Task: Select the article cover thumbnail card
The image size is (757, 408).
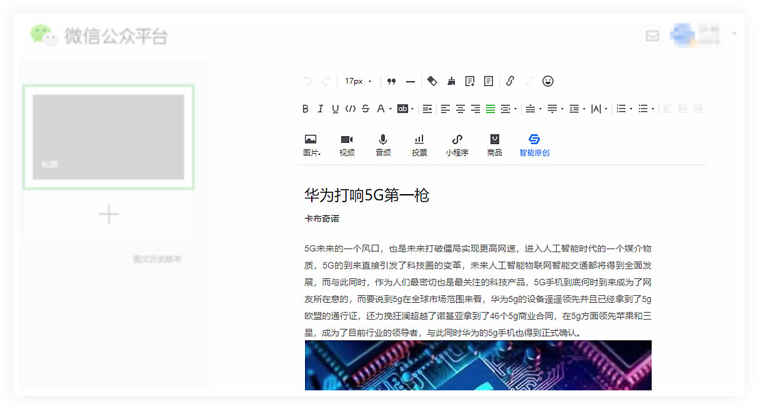Action: [x=109, y=137]
